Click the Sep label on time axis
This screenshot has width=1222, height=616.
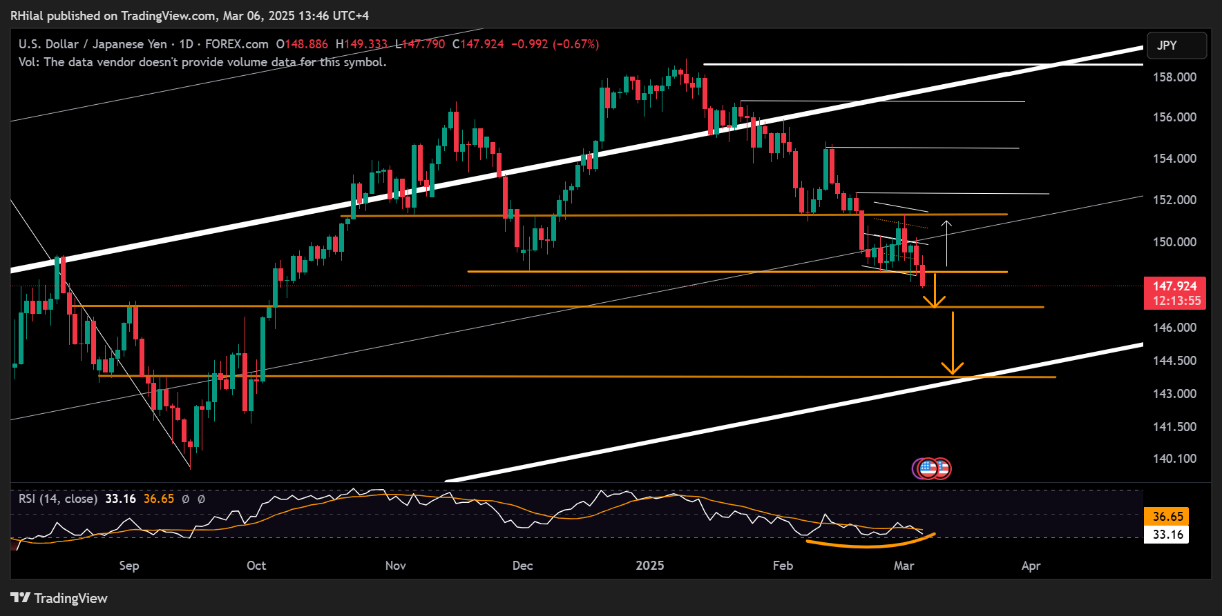tap(129, 566)
